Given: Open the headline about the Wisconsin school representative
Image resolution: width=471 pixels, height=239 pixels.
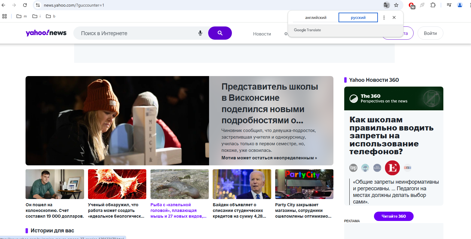Looking at the screenshot, I should (270, 103).
